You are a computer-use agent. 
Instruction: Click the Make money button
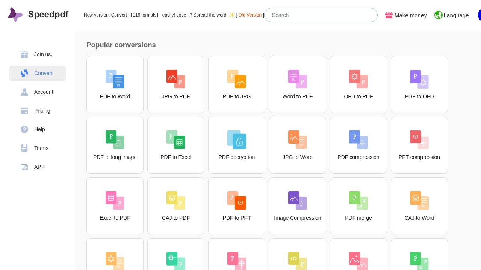tap(406, 15)
